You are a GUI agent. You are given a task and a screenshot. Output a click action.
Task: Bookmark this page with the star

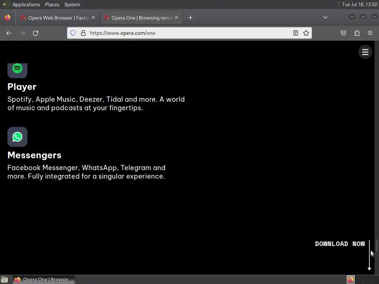(x=306, y=33)
